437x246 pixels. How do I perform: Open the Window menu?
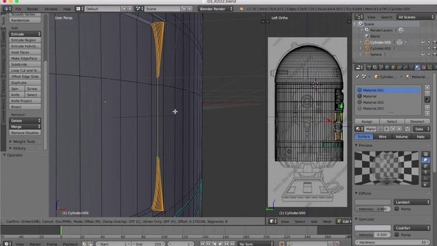click(51, 9)
